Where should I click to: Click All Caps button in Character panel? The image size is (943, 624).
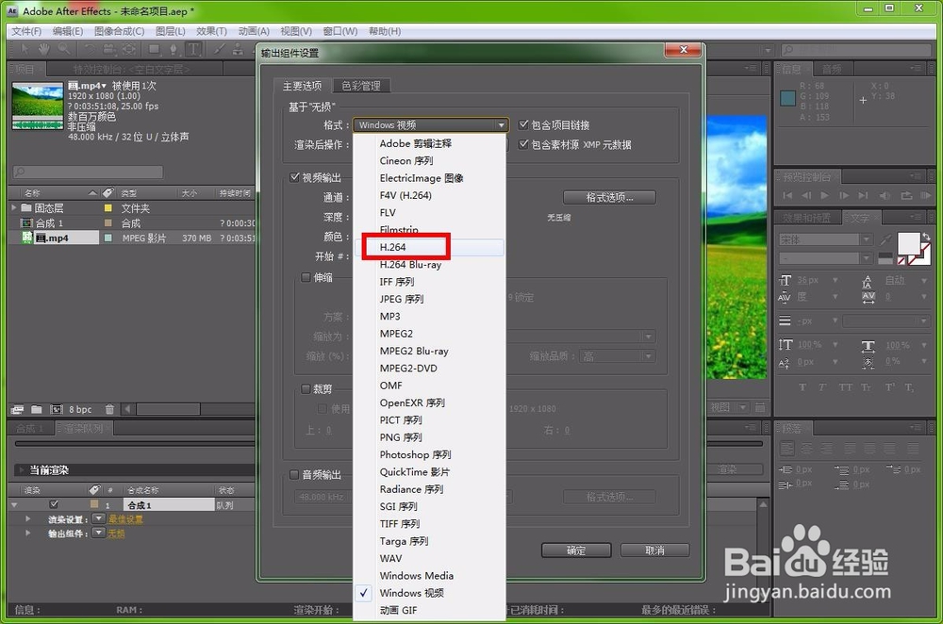[846, 387]
